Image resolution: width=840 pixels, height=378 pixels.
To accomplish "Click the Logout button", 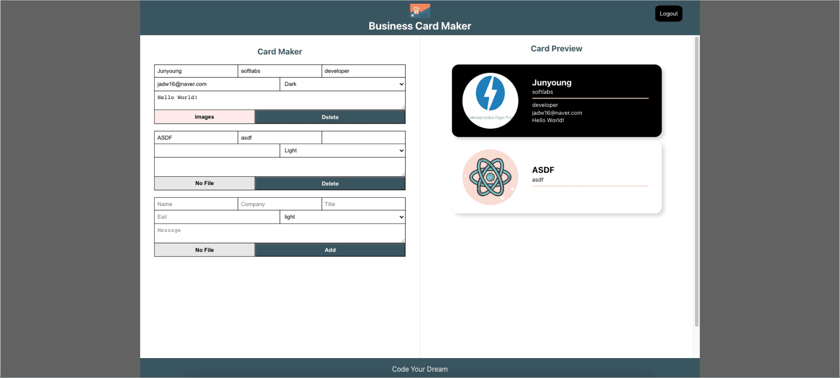I will point(668,14).
